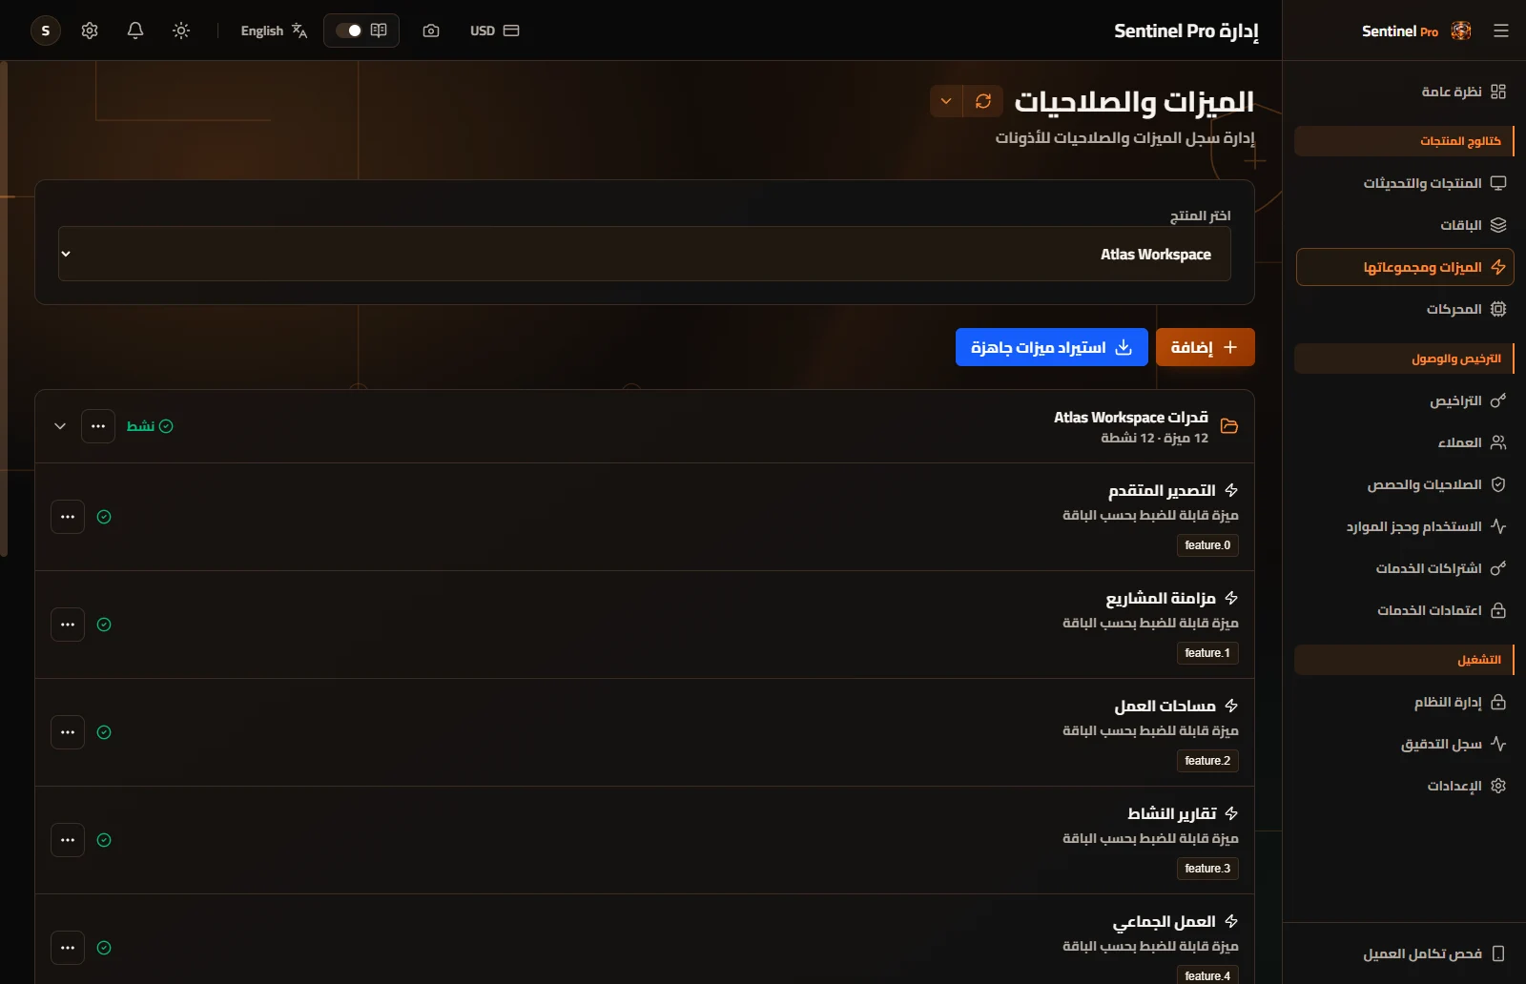Screen dimensions: 1526x984
Task: Collapse sidebar with hamburger menu icon
Action: [1501, 31]
